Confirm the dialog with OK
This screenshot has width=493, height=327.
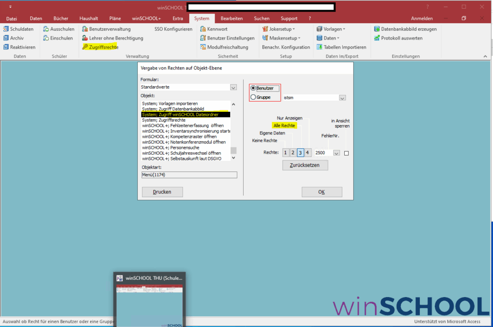[x=322, y=192]
